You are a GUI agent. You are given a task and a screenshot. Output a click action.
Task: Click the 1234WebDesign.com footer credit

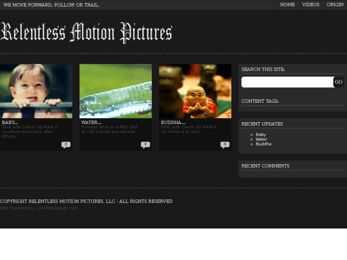pyautogui.click(x=57, y=208)
